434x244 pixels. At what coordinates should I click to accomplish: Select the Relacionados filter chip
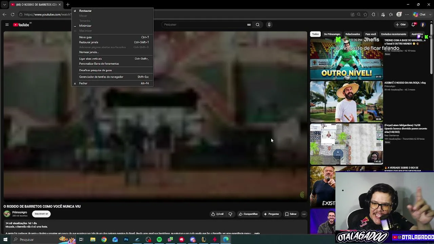pyautogui.click(x=353, y=34)
